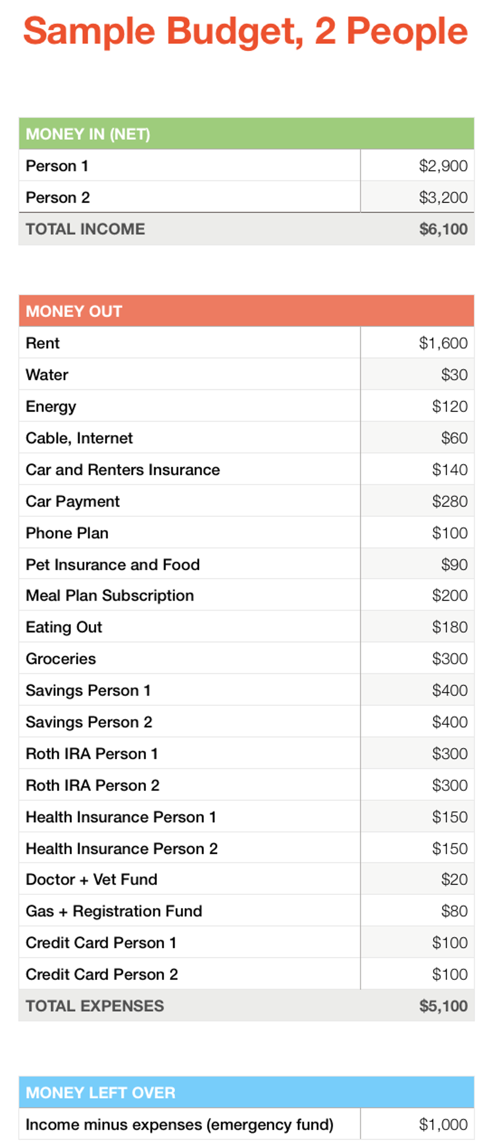Viewport: 490px width, 1147px height.
Task: Click the Pet Insurance and Food label
Action: [x=113, y=565]
